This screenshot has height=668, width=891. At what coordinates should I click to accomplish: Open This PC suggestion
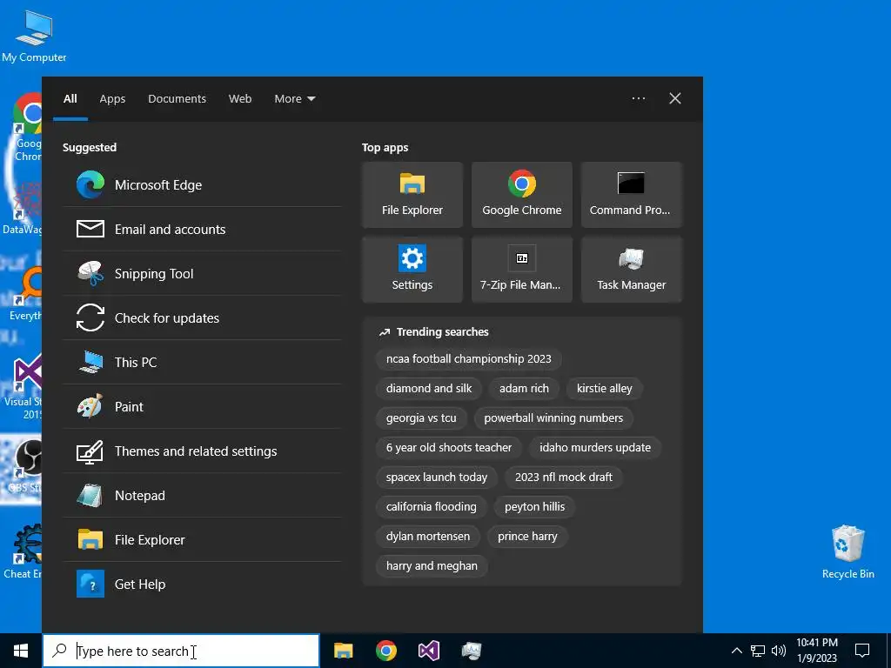pyautogui.click(x=202, y=362)
